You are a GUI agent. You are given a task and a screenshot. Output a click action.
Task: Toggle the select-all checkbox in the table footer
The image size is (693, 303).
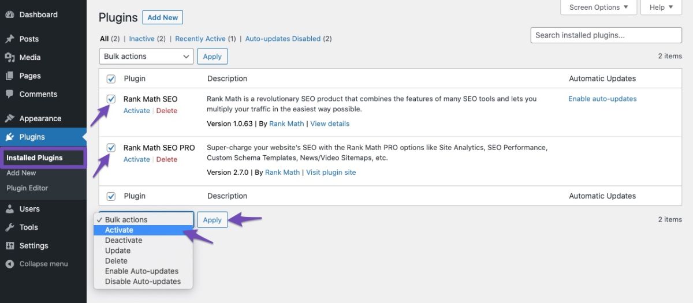(111, 196)
